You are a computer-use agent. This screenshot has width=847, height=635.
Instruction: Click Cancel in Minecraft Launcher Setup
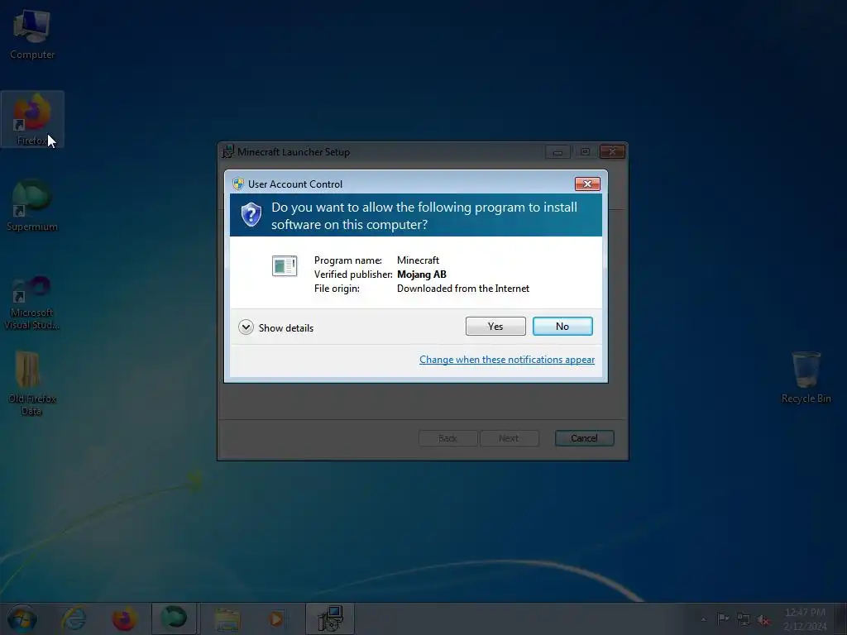click(584, 438)
